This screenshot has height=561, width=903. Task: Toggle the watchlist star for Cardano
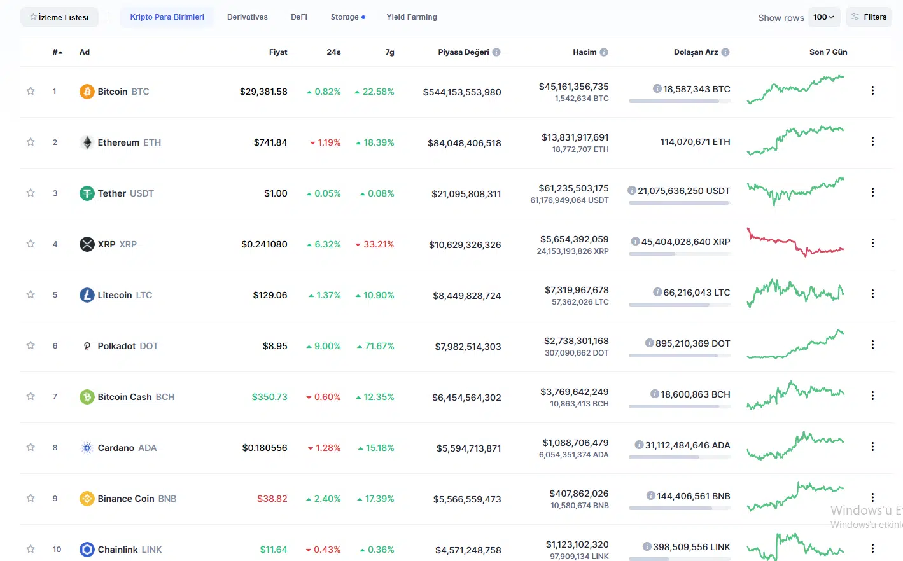click(x=31, y=447)
